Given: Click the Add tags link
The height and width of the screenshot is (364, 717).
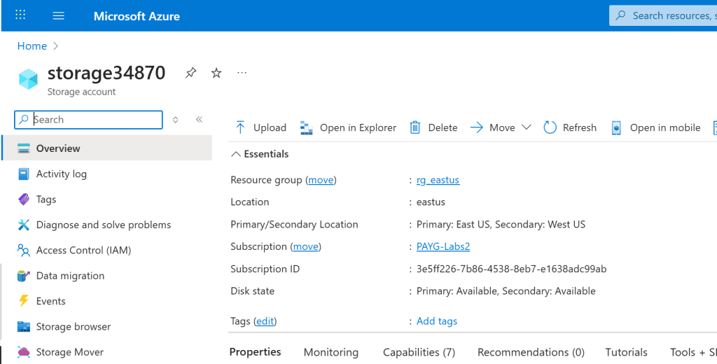Looking at the screenshot, I should coord(436,321).
